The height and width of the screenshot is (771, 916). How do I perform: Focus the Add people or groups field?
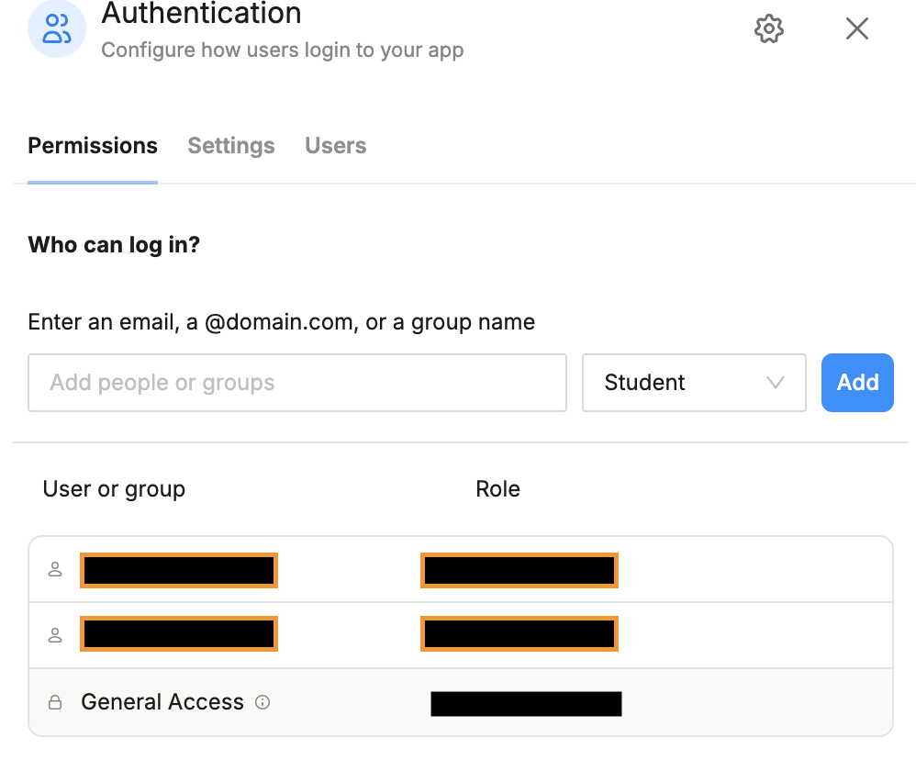point(296,383)
